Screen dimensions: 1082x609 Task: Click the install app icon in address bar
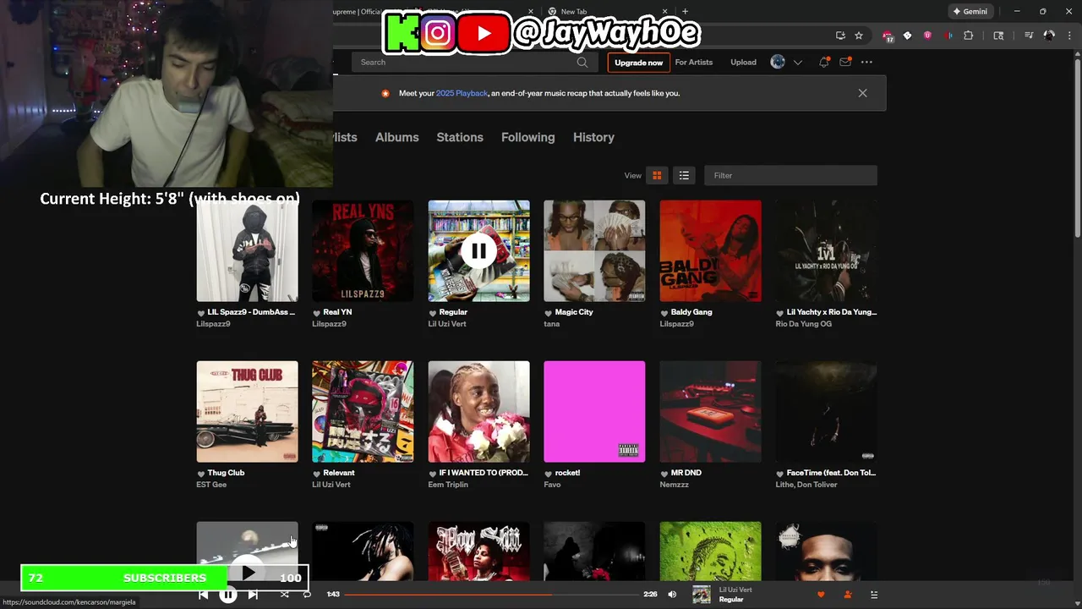tap(840, 36)
